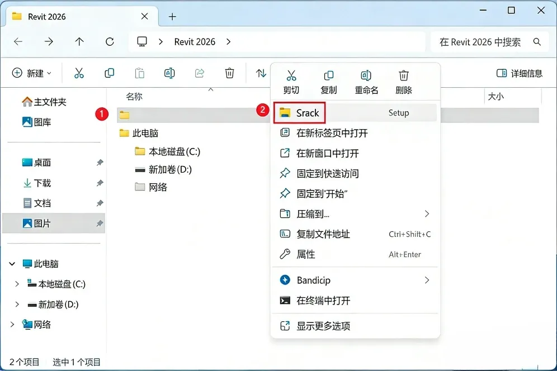Click the Cut icon in the toolbar
557x371 pixels.
tap(79, 73)
